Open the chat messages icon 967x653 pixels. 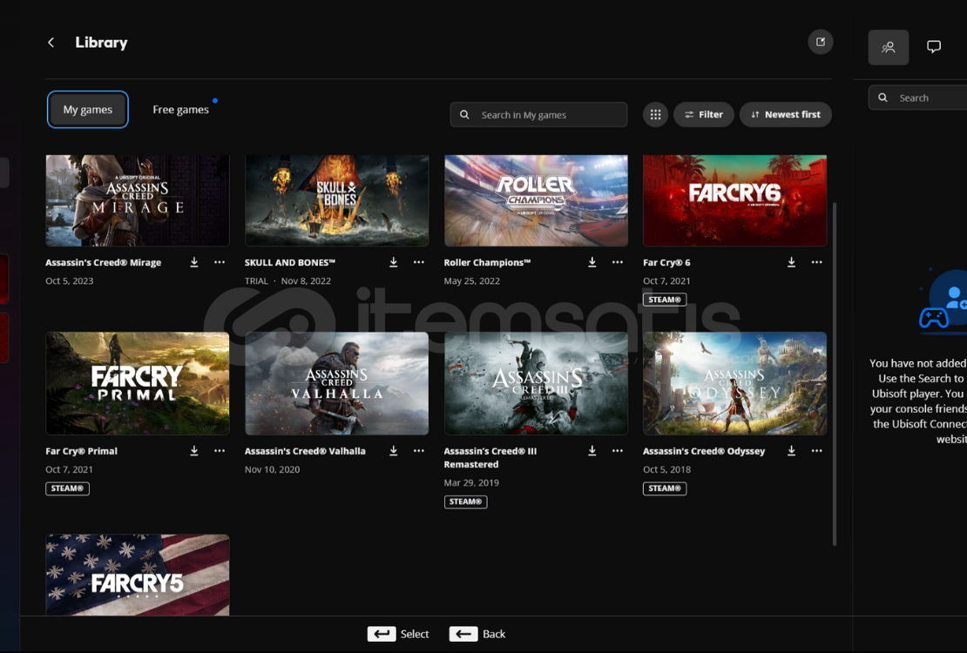(934, 47)
